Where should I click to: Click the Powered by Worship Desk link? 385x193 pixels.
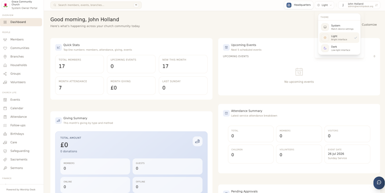pyautogui.click(x=21, y=189)
